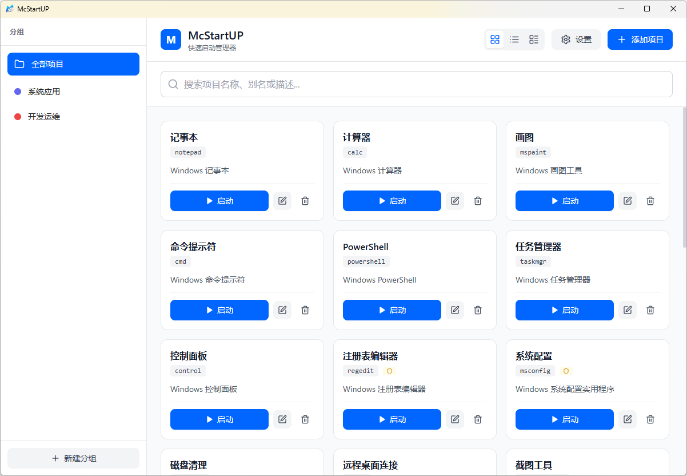Viewport: 687px width, 476px height.
Task: Click the admin shield badge on msconfig
Action: pyautogui.click(x=566, y=371)
